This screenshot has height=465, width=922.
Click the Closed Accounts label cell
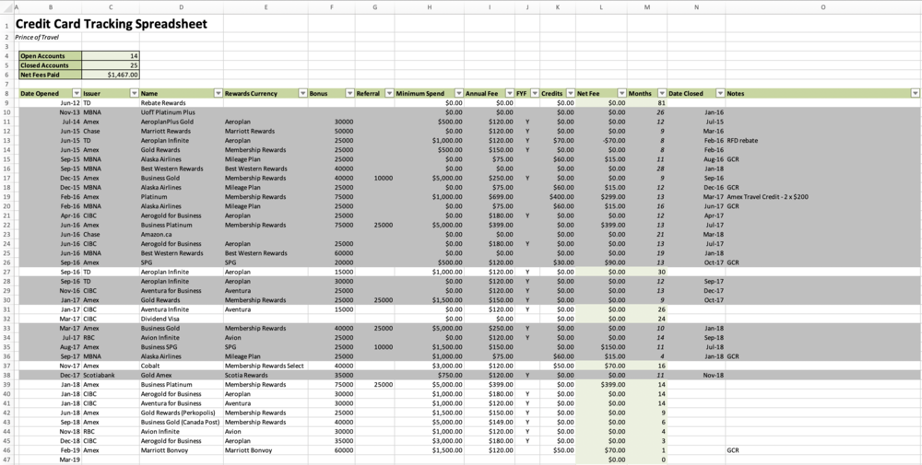[50, 65]
